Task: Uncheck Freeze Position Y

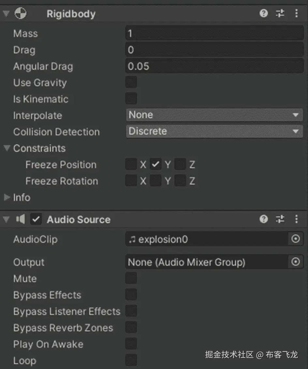Action: (156, 164)
